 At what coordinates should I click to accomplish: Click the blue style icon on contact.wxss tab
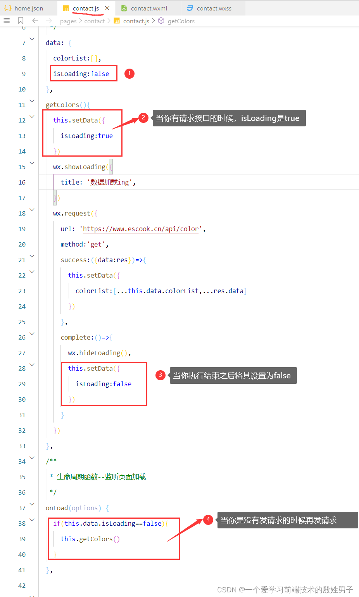point(189,8)
